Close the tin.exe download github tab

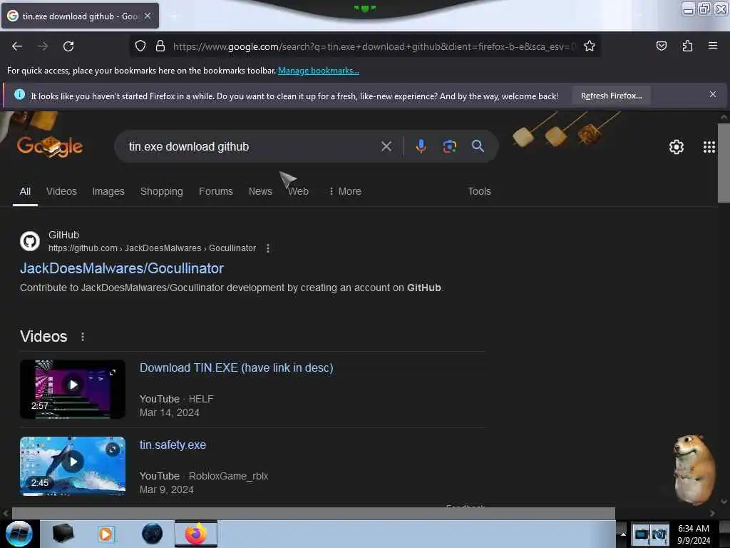(148, 16)
